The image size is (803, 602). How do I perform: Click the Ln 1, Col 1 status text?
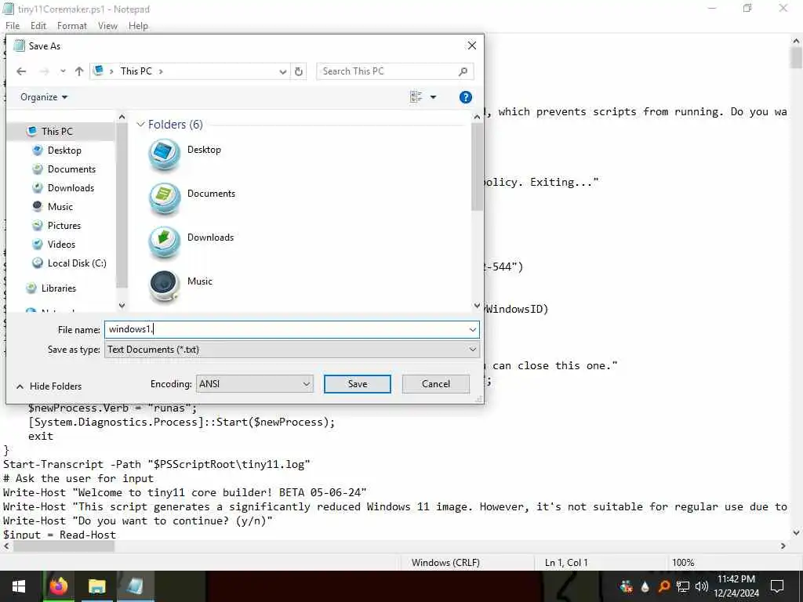566,563
